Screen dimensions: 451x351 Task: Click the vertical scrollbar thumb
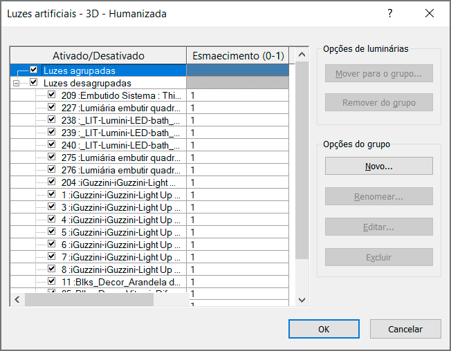[301, 159]
